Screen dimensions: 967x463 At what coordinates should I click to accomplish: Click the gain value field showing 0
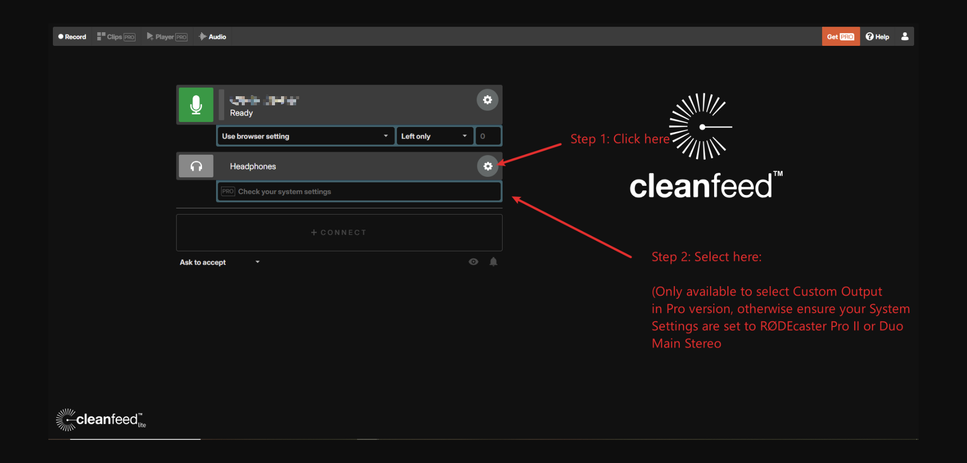488,136
